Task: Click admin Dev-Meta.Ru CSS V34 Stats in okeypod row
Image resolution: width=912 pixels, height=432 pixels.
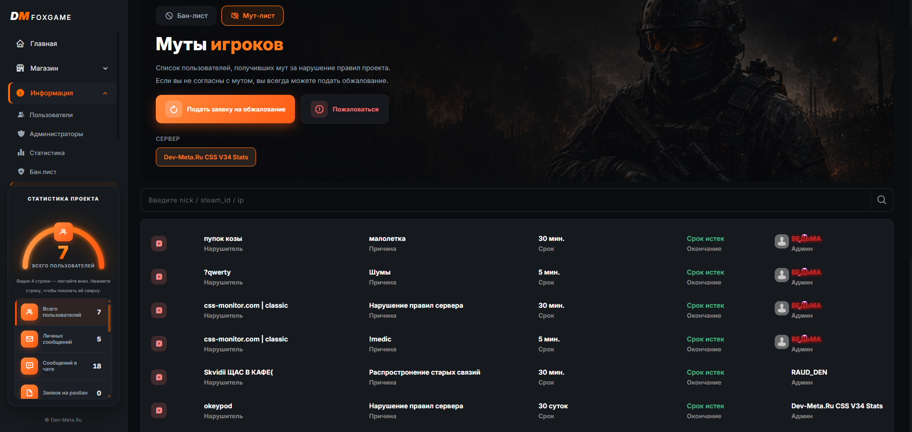Action: point(837,406)
